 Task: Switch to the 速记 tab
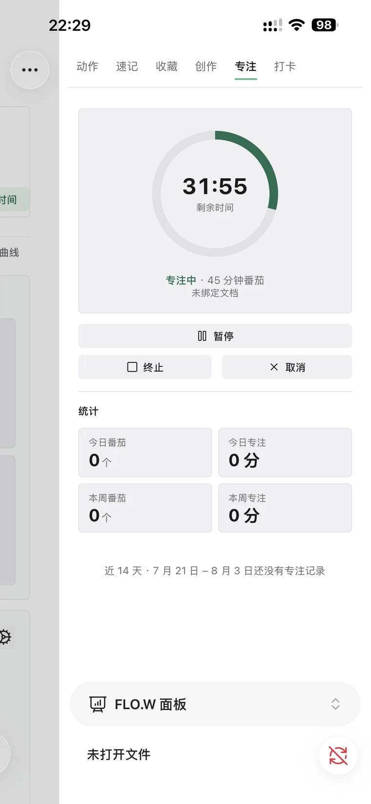point(127,66)
